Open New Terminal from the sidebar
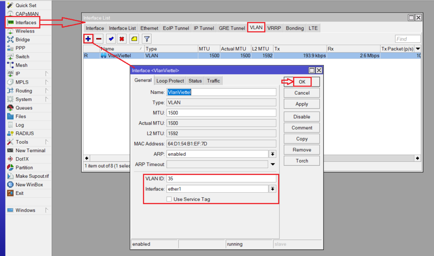 (x=30, y=150)
